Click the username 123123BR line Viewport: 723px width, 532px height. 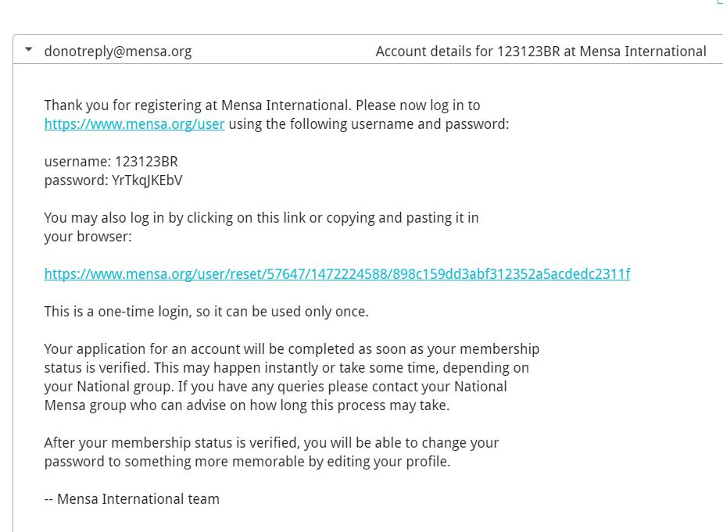click(x=111, y=162)
